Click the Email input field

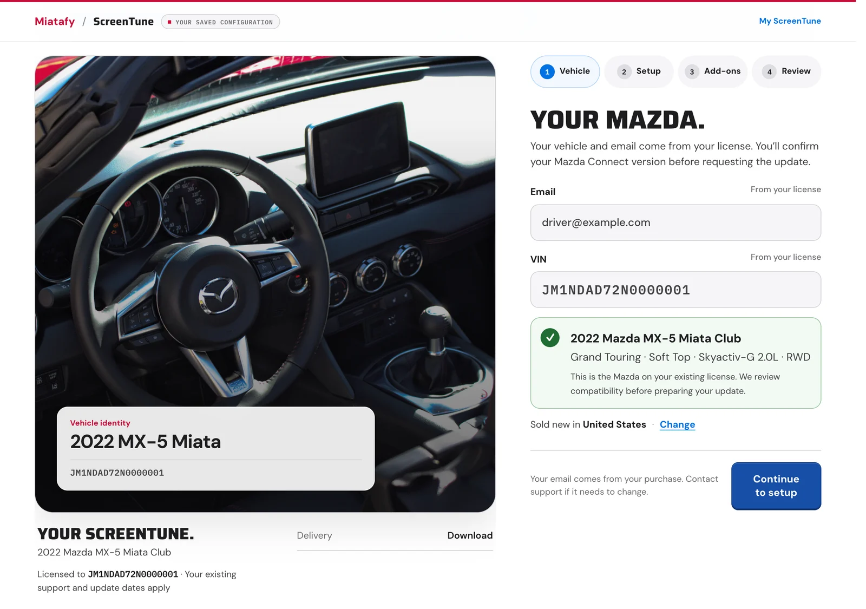click(x=675, y=222)
